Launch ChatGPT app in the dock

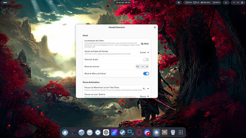pos(106,133)
